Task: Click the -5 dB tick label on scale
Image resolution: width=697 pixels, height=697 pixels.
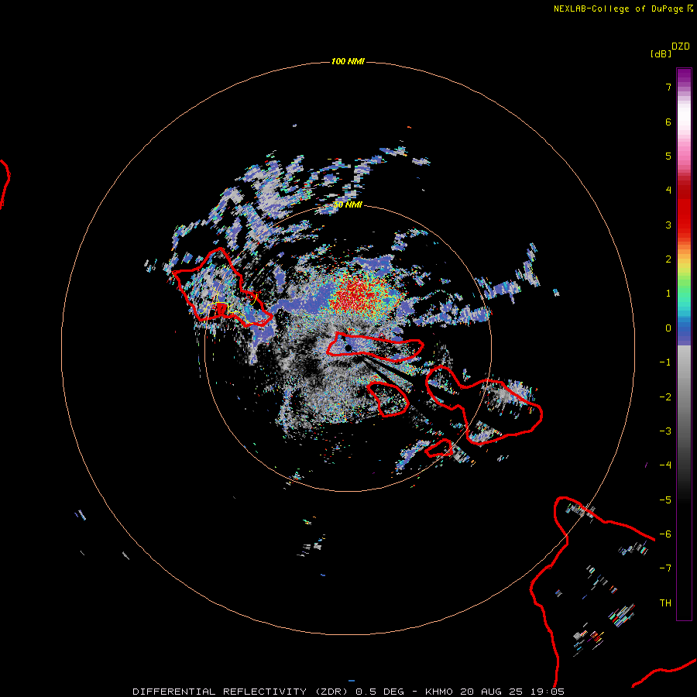Action: [665, 500]
